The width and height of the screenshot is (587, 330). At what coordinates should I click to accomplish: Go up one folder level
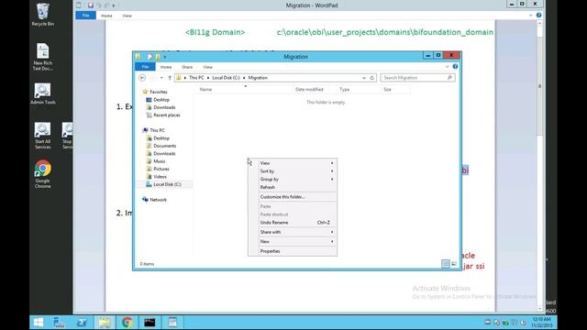[x=170, y=78]
